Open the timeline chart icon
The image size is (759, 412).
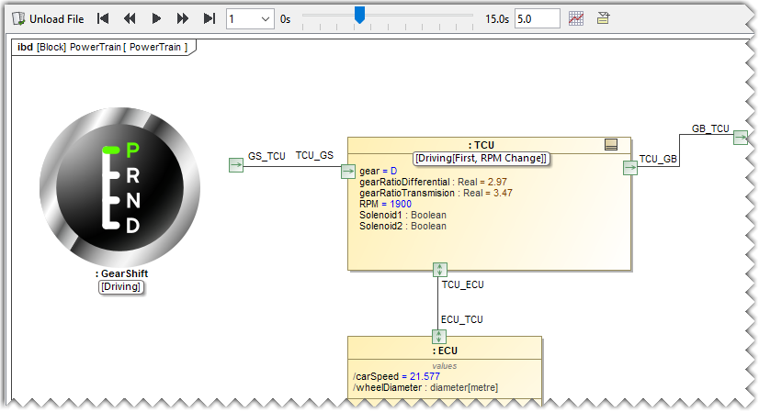576,18
